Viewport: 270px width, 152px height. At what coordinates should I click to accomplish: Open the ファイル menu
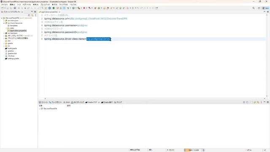pyautogui.click(x=4, y=5)
